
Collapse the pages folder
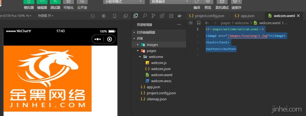159,51
